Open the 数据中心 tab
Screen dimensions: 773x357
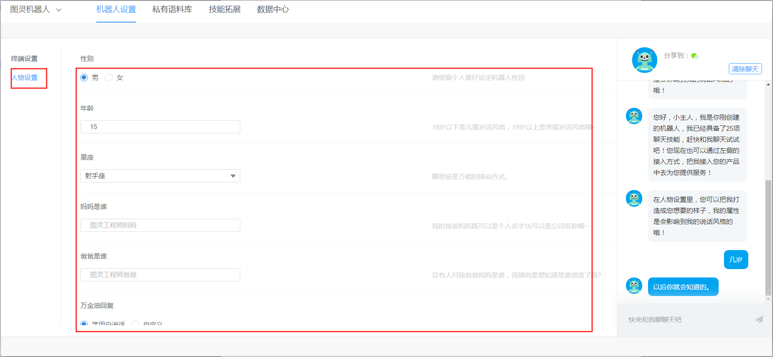pos(273,9)
